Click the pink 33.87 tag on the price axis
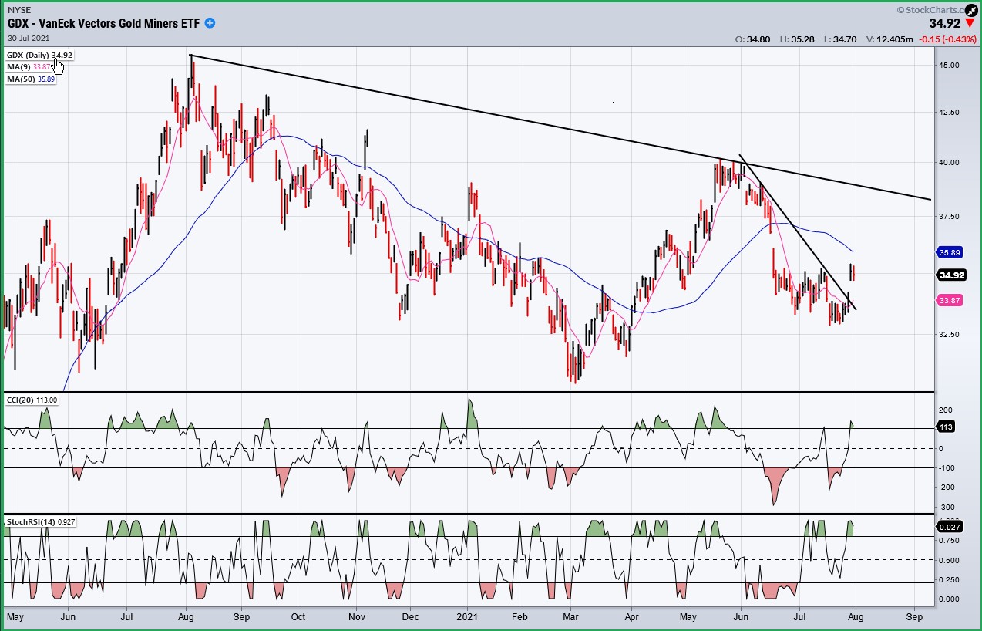Screen dimensions: 982x631 click(950, 301)
